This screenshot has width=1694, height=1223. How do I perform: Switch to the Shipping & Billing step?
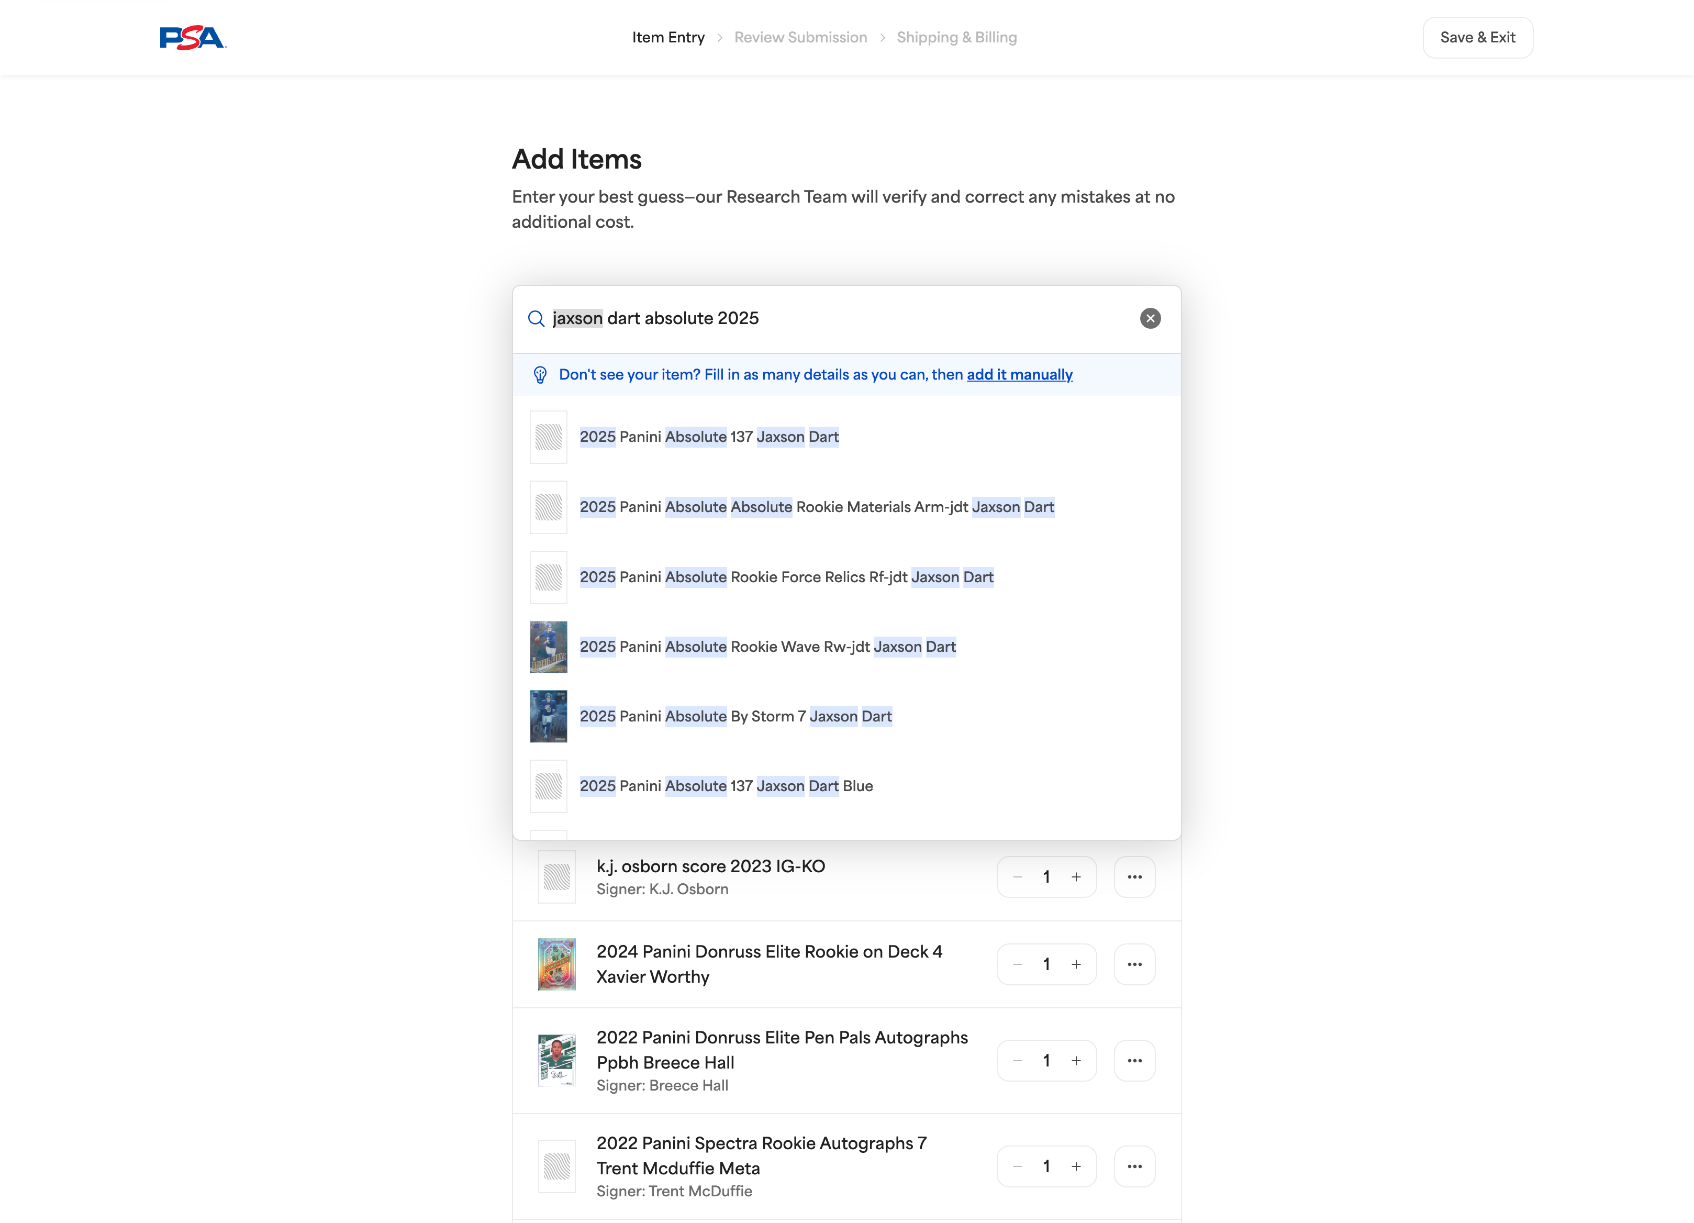click(957, 37)
